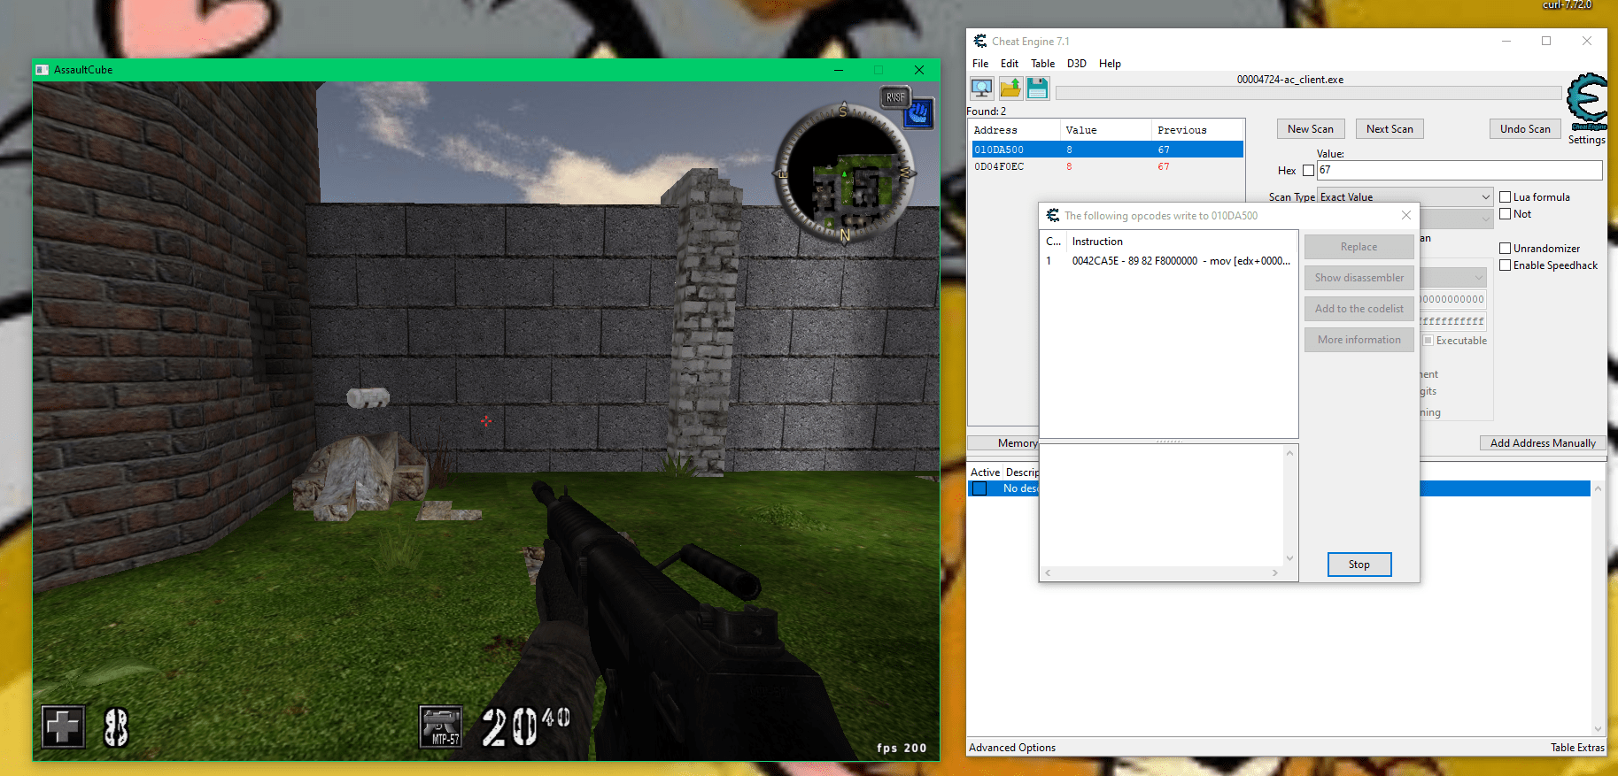Click the Previous column header
The image size is (1618, 776).
(1197, 130)
